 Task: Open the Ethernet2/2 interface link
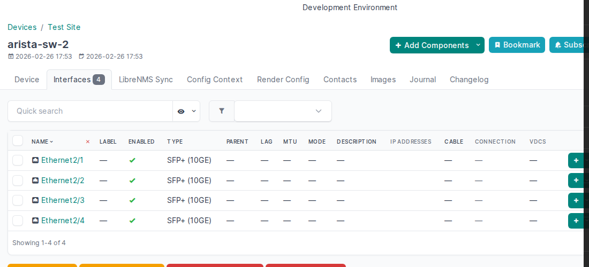pyautogui.click(x=63, y=180)
